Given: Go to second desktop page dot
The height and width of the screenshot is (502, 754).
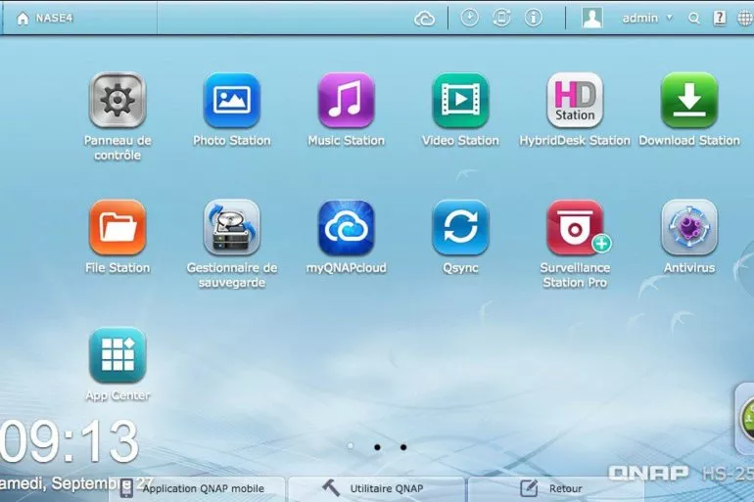Looking at the screenshot, I should (377, 447).
